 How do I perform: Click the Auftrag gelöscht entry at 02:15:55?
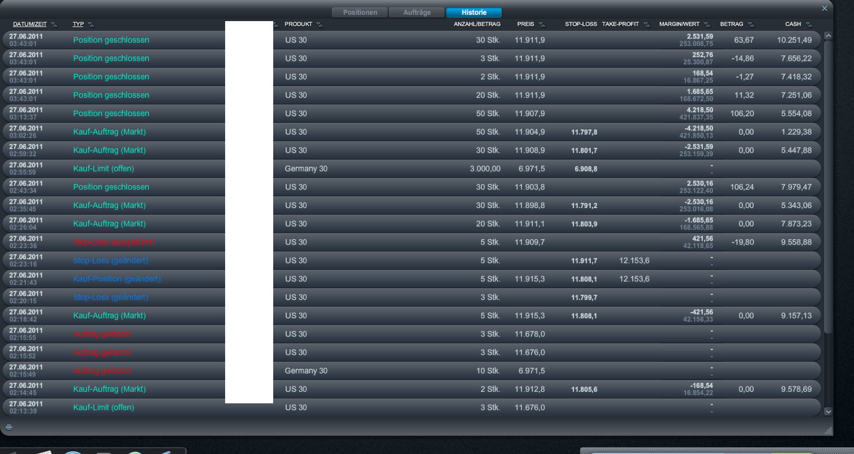411,334
